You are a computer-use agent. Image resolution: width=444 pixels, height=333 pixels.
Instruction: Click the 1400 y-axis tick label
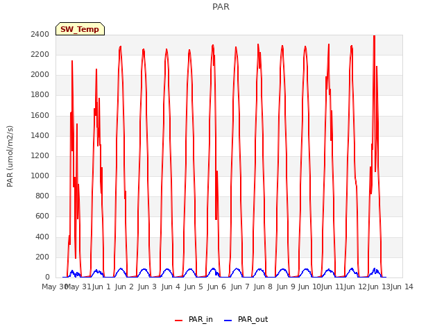(40, 135)
